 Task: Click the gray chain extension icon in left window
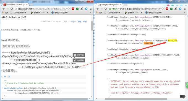[x=82, y=9]
